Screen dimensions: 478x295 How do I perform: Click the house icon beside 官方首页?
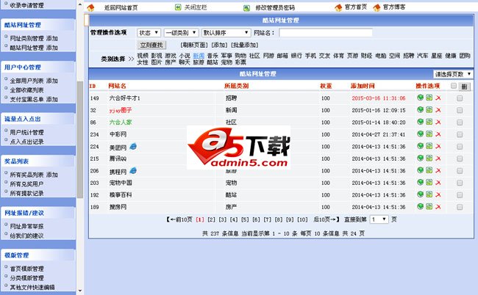[x=338, y=7]
